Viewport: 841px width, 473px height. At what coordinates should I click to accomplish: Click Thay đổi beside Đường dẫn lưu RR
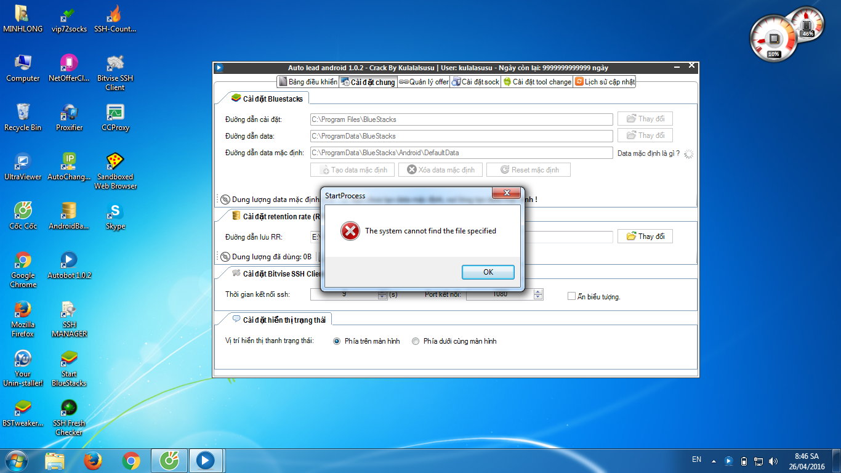click(645, 236)
